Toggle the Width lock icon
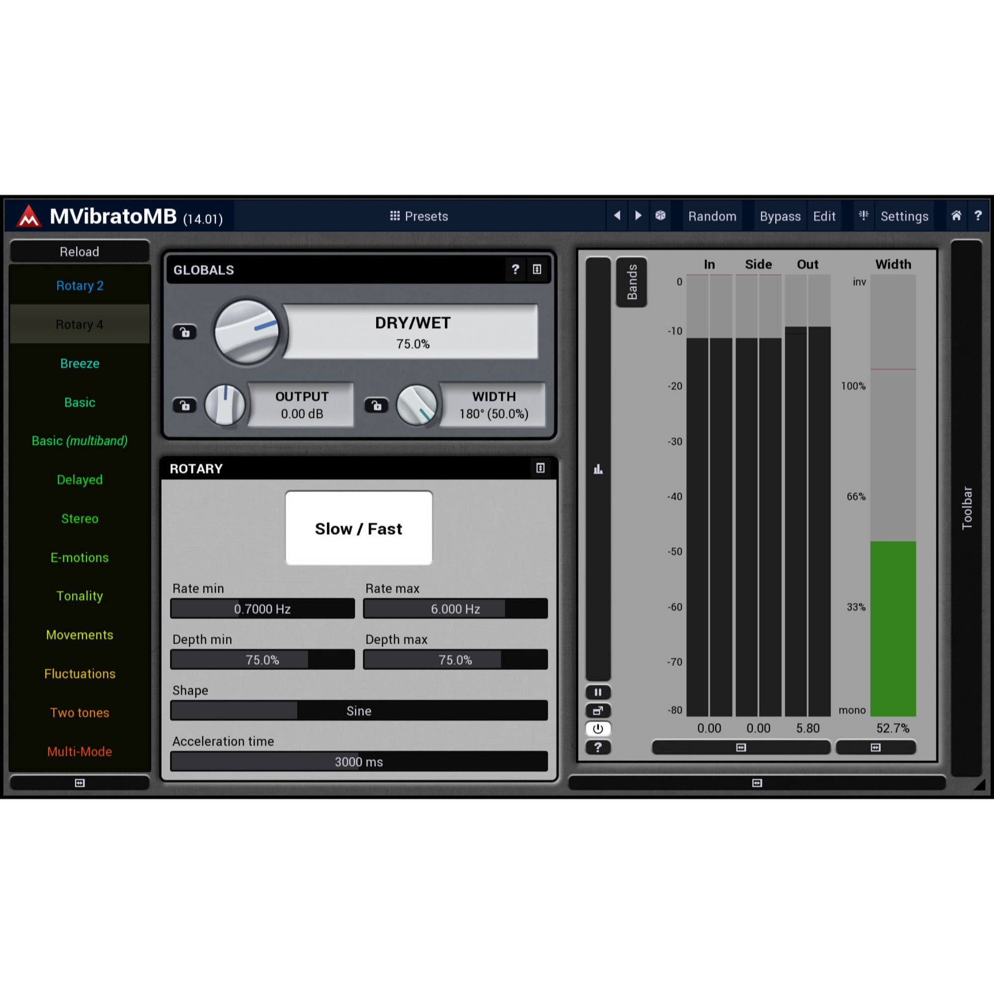This screenshot has width=994, height=994. 376,406
